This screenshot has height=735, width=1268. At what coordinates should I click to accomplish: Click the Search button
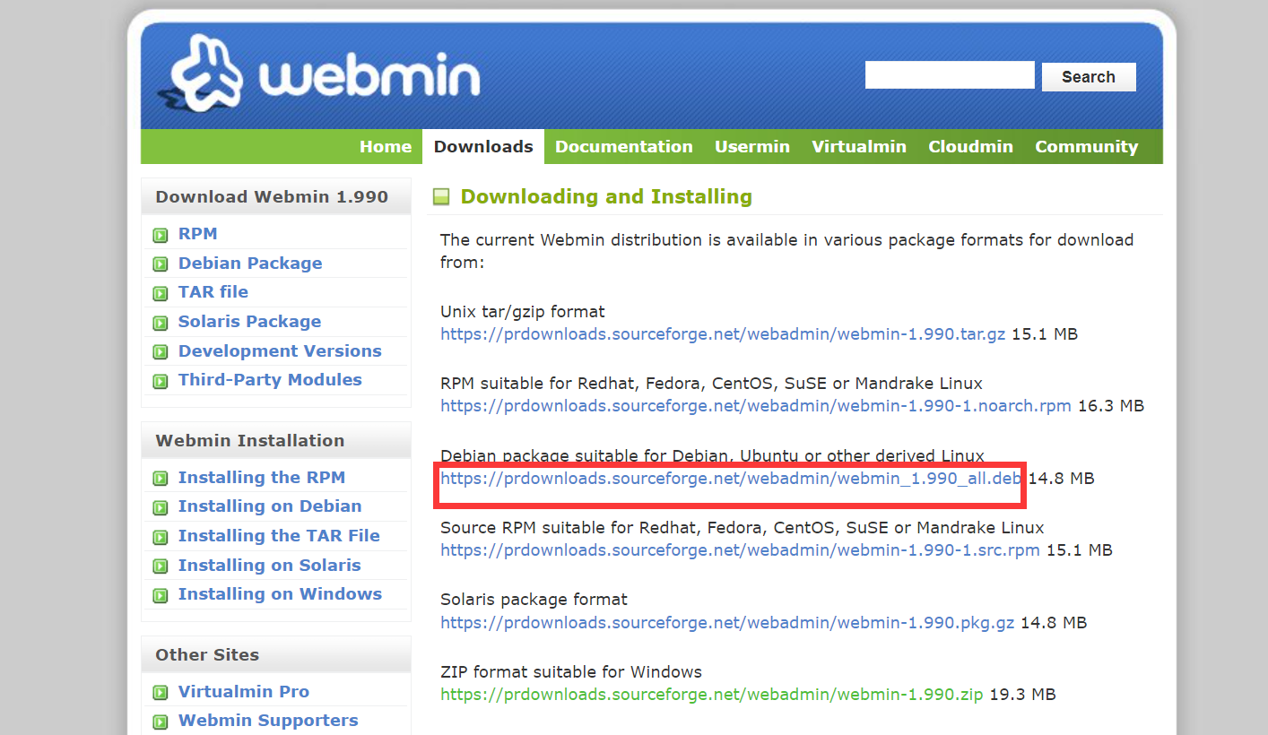1088,76
